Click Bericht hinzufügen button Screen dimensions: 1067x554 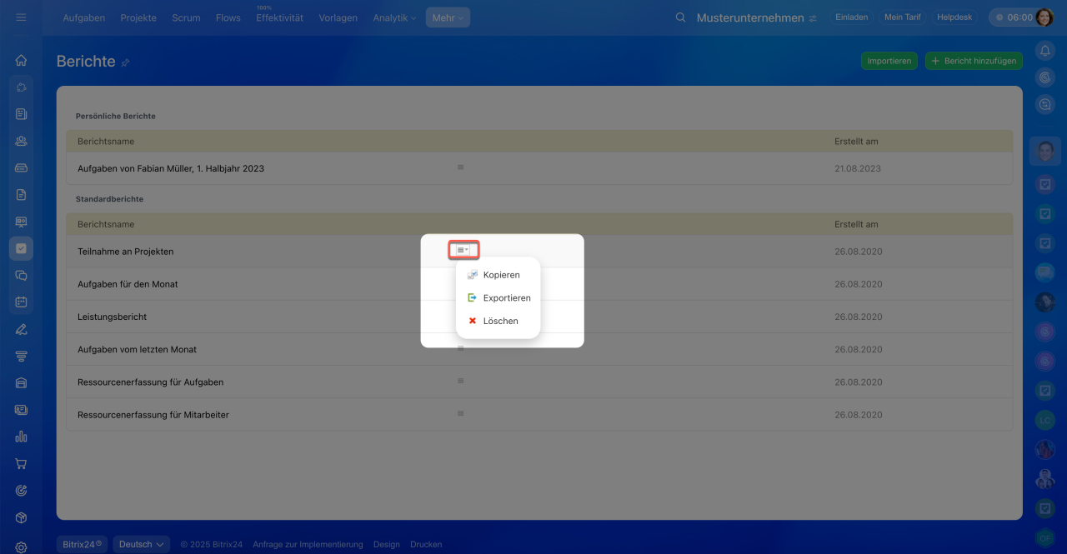click(x=974, y=61)
